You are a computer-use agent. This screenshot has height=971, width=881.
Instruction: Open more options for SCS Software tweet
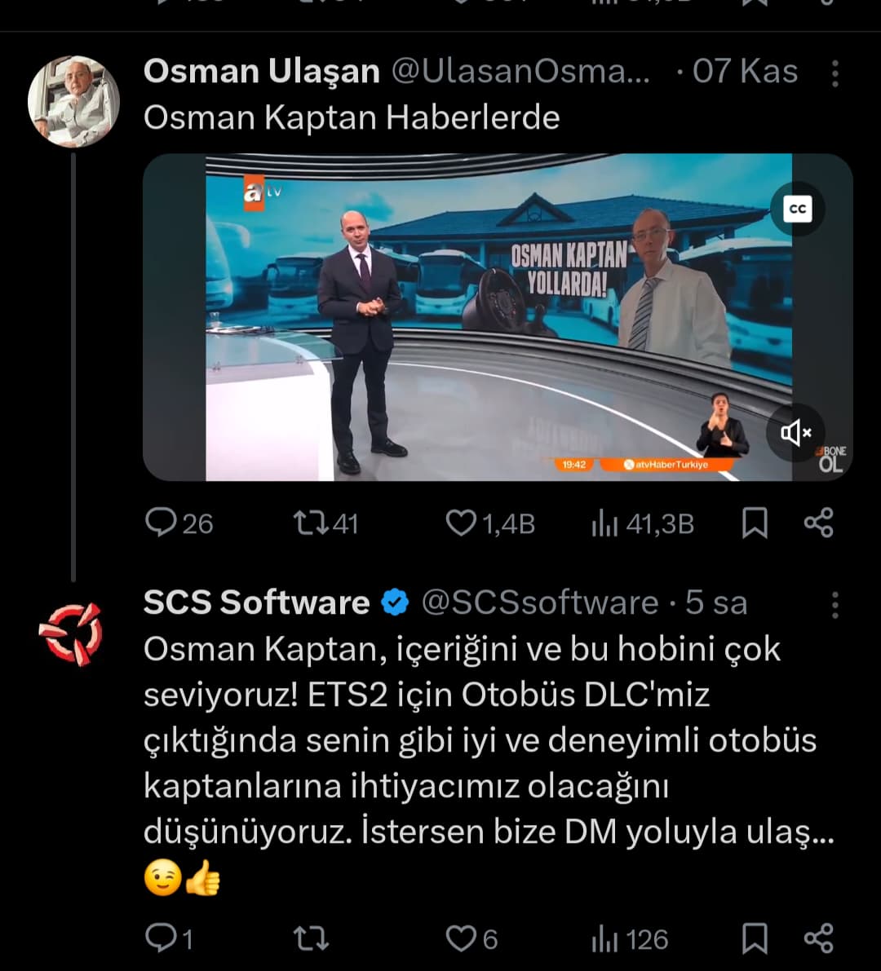(x=835, y=604)
